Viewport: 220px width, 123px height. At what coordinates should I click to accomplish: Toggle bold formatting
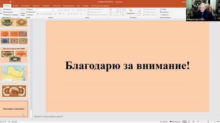tap(38, 14)
